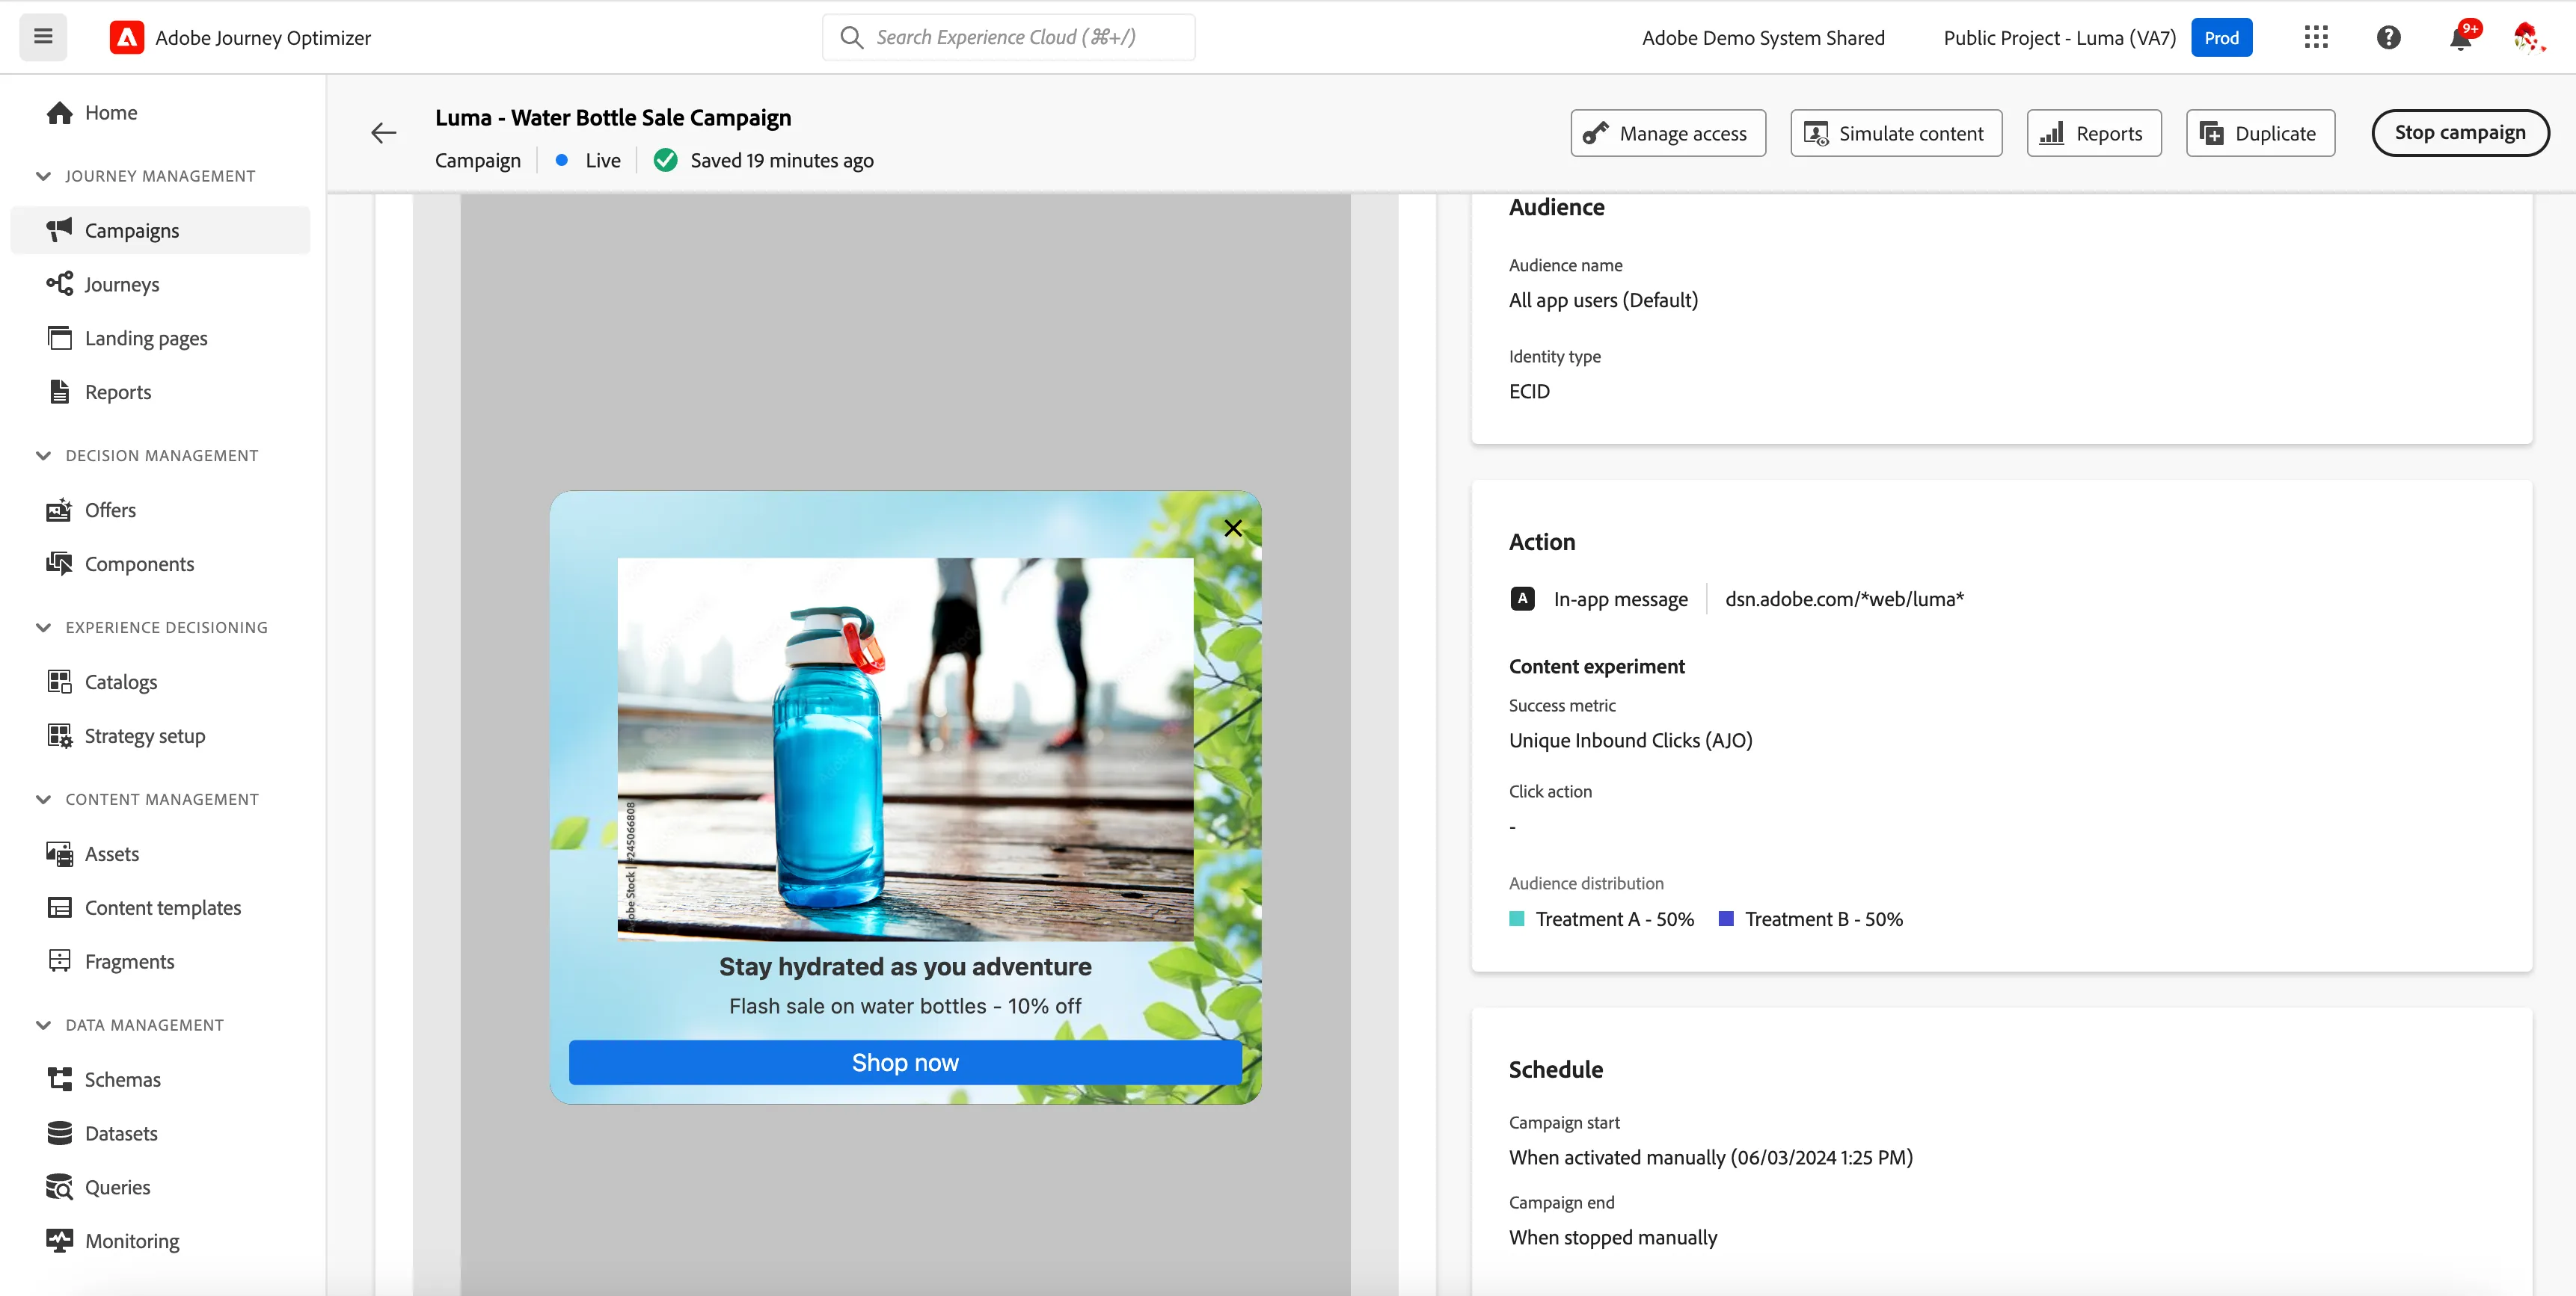The height and width of the screenshot is (1296, 2576).
Task: Open campaign Reports from the header
Action: tap(2093, 133)
